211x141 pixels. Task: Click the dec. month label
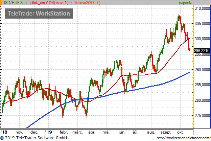34,132
